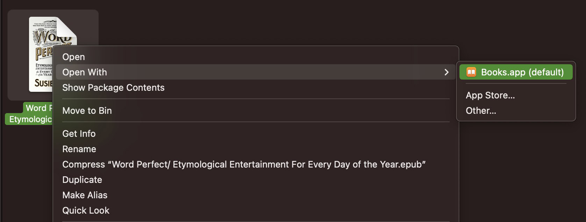Choose App Store… in the submenu

490,95
